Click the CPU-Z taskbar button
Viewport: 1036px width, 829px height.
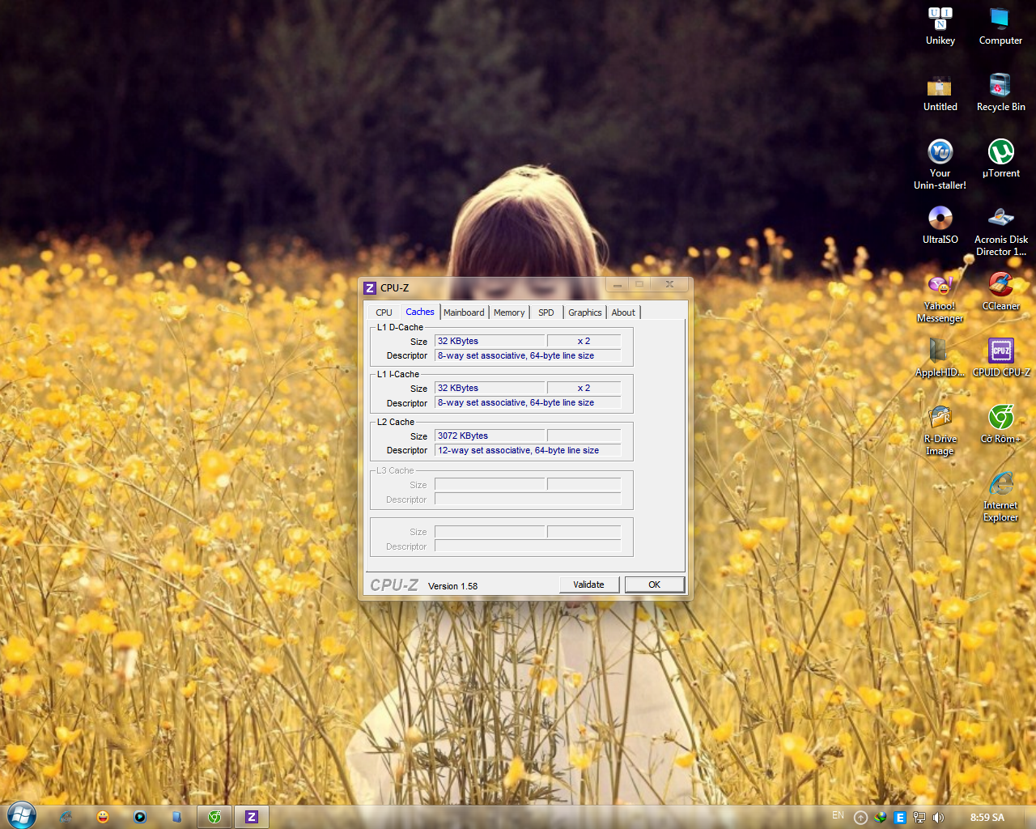coord(252,817)
